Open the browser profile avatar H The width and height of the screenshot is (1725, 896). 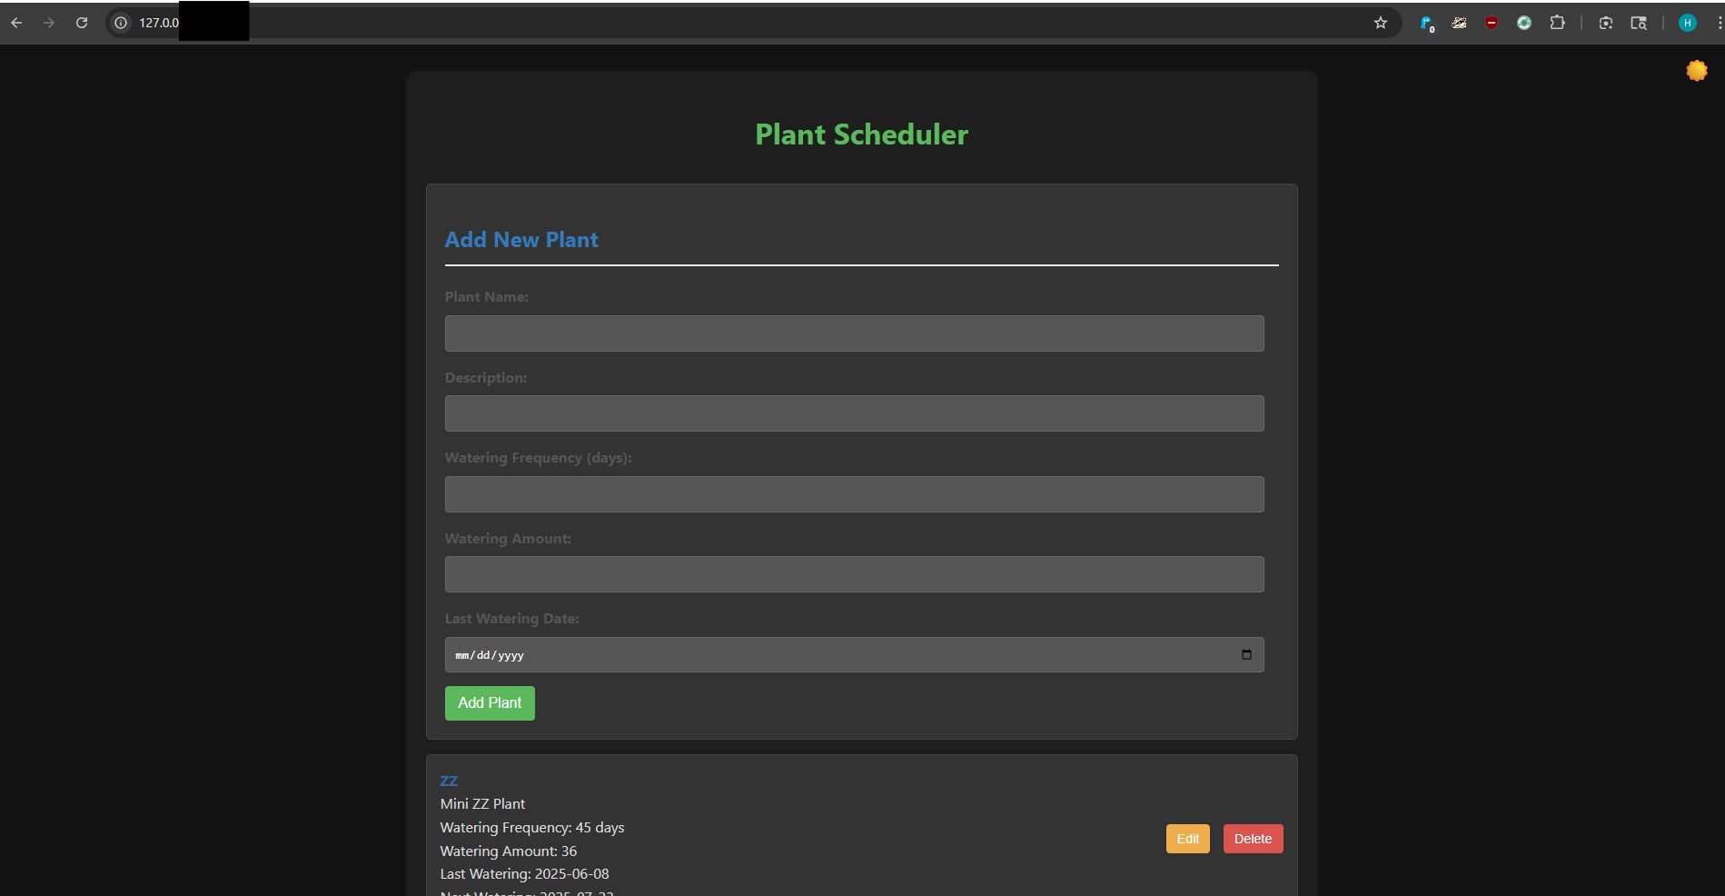click(x=1687, y=23)
